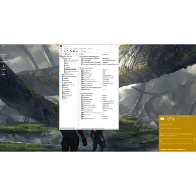
Task: Click the left pane horizontal scrollbar
Action: coord(69,128)
